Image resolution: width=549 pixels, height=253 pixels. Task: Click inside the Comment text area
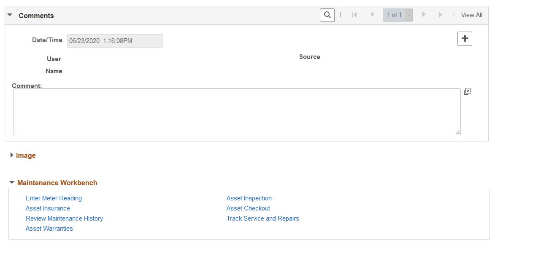236,112
